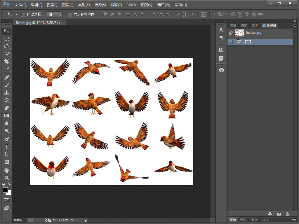
Task: Open the 滤镜(T) menu
Action: click(x=116, y=5)
